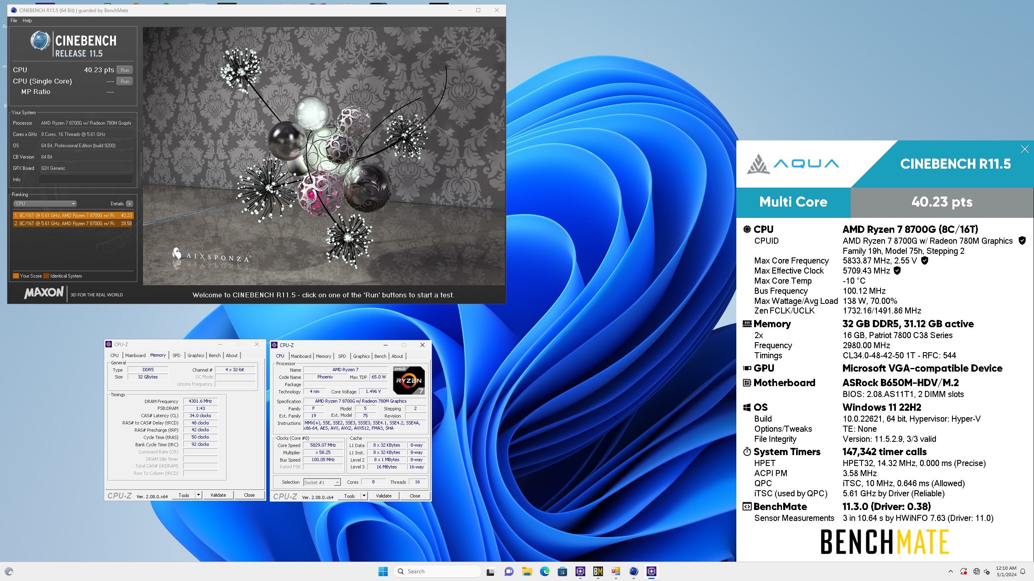Screen dimensions: 1034x581
Task: Run the CPU multi-core benchmark in Cinebench
Action: 125,70
